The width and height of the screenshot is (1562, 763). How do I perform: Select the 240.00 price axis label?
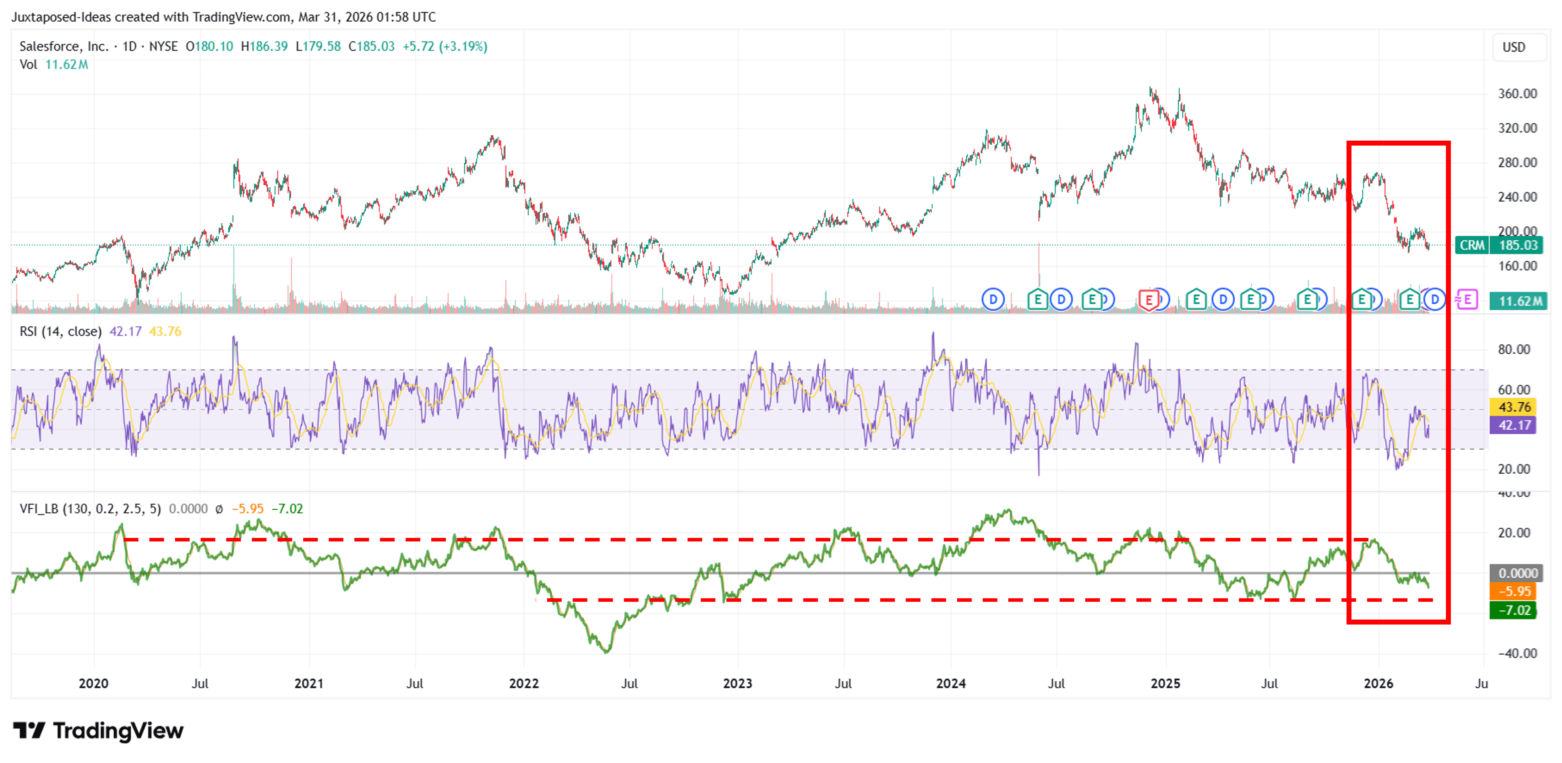tap(1517, 197)
